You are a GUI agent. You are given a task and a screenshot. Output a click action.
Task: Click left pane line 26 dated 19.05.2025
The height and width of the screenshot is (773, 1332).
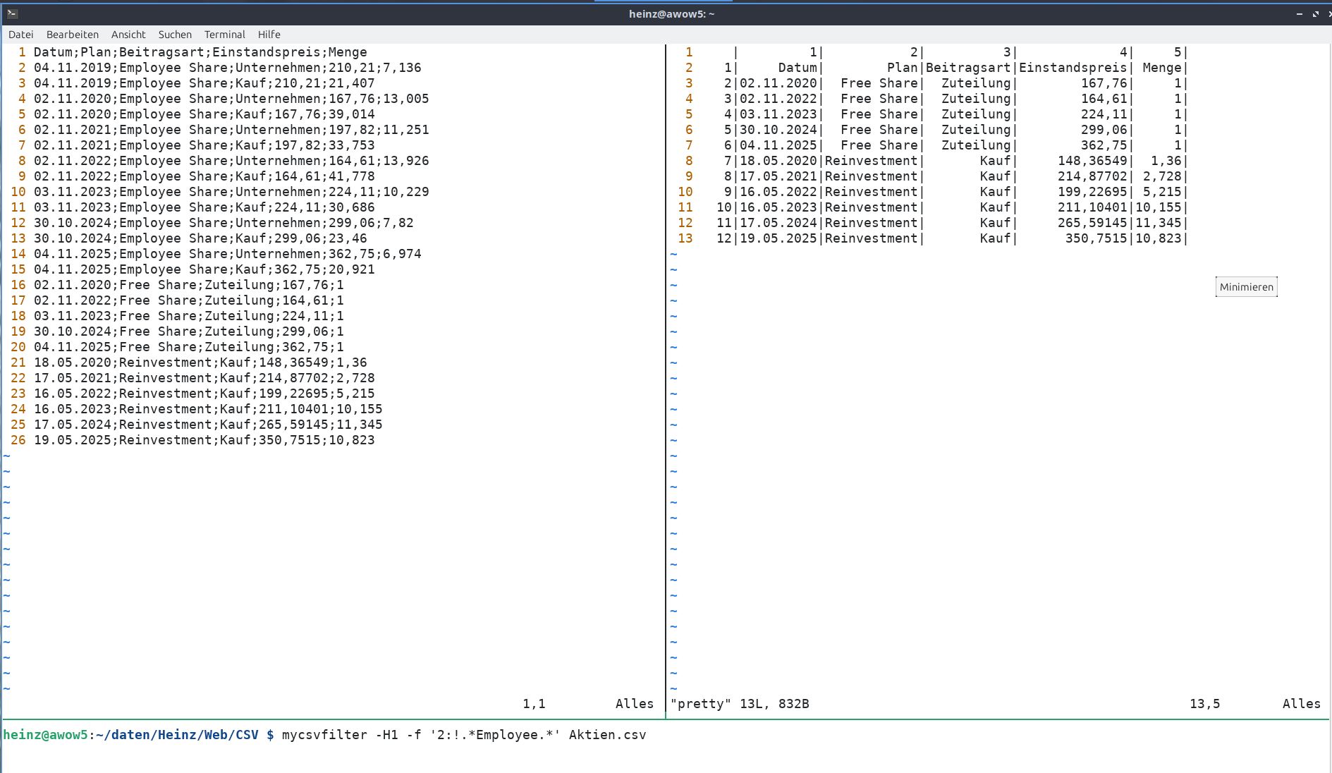204,440
